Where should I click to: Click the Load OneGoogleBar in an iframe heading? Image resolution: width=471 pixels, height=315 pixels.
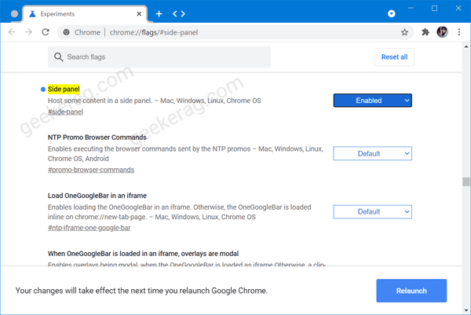97,196
